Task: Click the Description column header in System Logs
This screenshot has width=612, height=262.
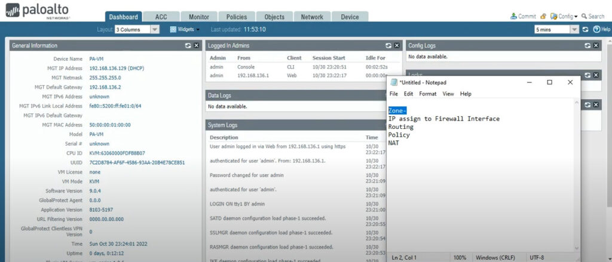Action: [224, 138]
